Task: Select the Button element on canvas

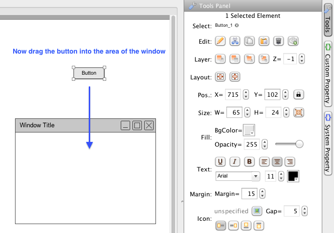Action: [89, 73]
